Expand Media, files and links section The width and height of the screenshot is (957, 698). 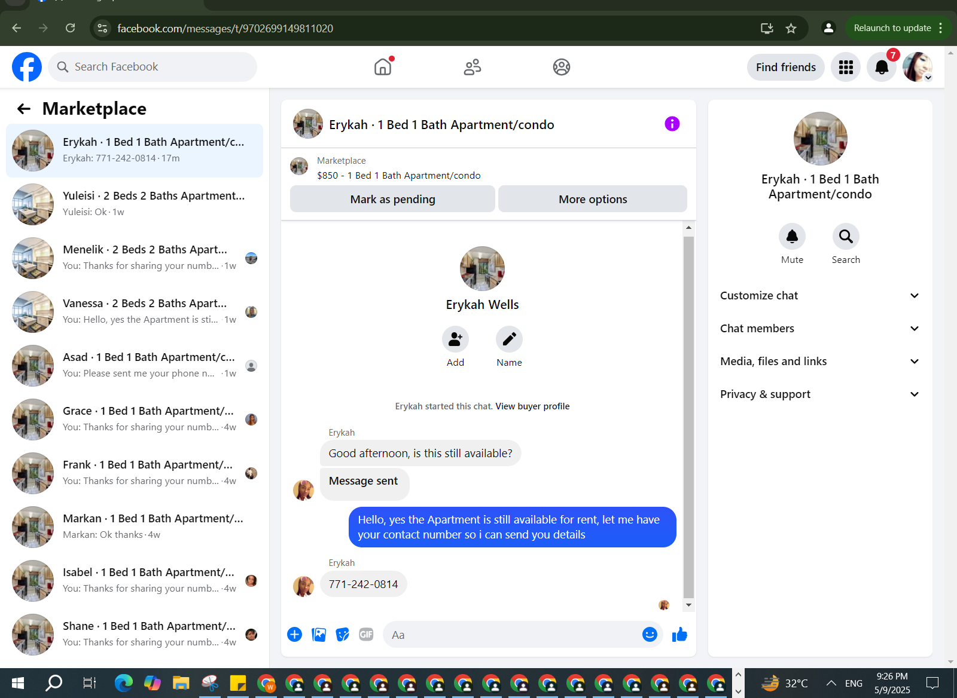(x=820, y=362)
